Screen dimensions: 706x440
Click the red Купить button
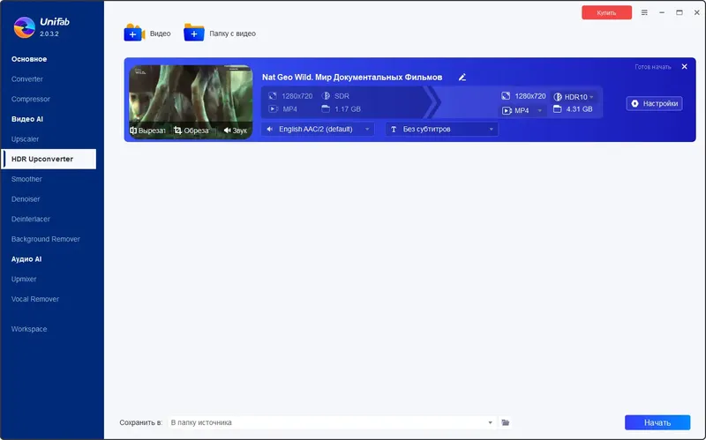pos(606,12)
